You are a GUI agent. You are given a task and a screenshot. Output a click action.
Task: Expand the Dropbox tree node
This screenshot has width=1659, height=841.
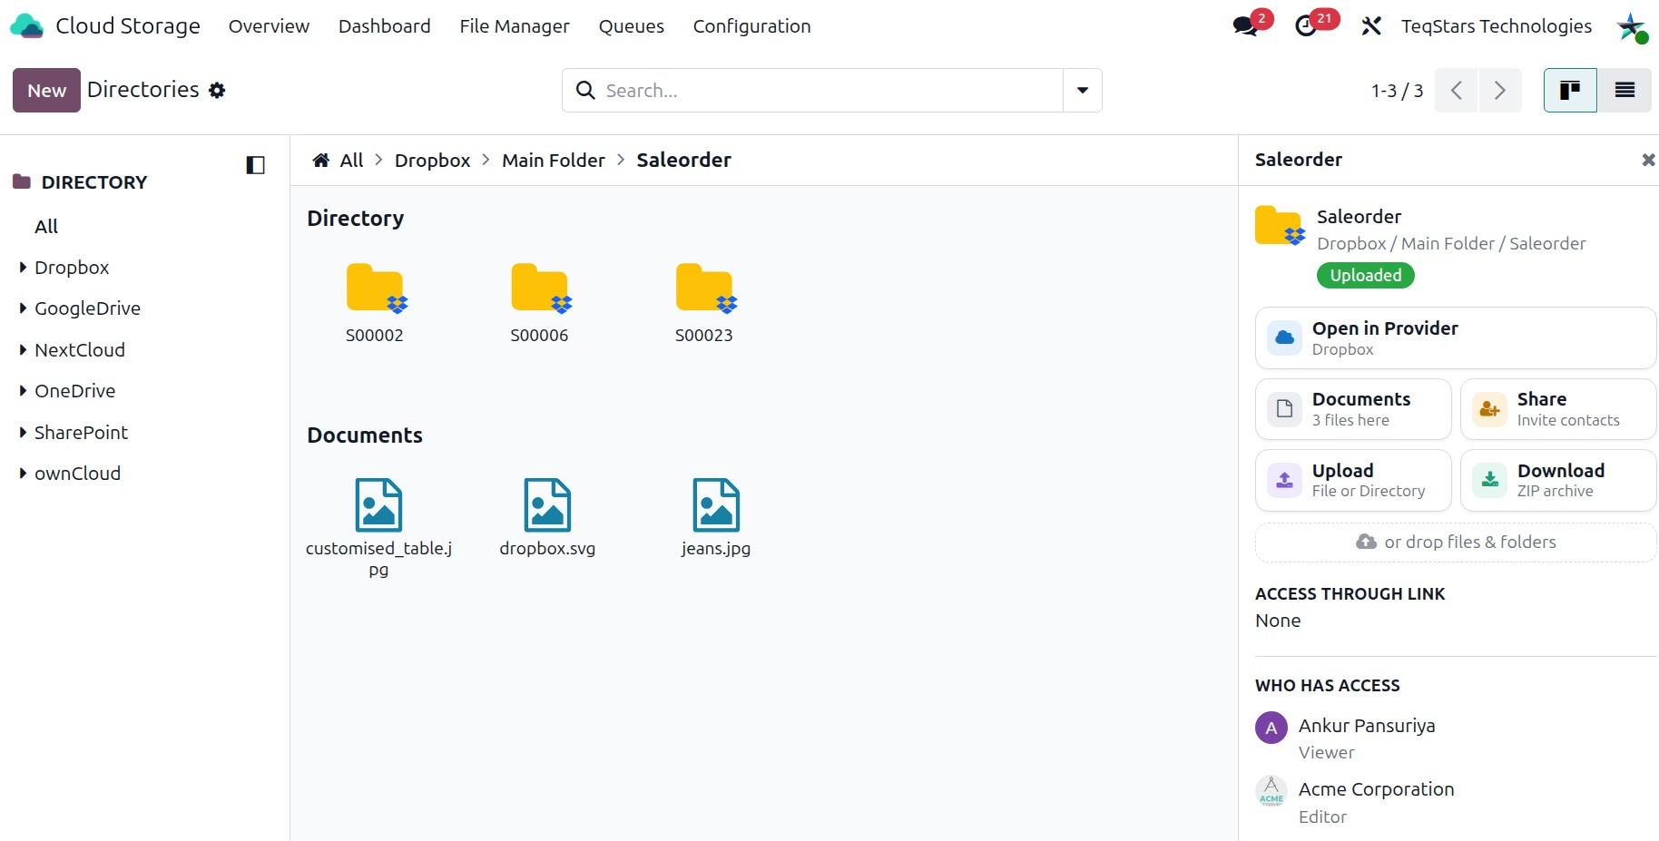tap(23, 268)
